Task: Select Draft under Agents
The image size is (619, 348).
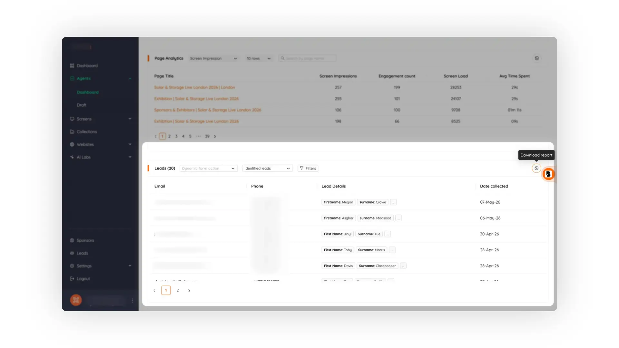Action: (x=82, y=105)
